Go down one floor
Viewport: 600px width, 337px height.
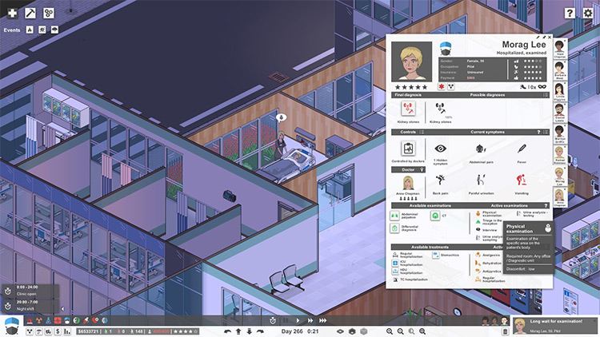(x=249, y=331)
